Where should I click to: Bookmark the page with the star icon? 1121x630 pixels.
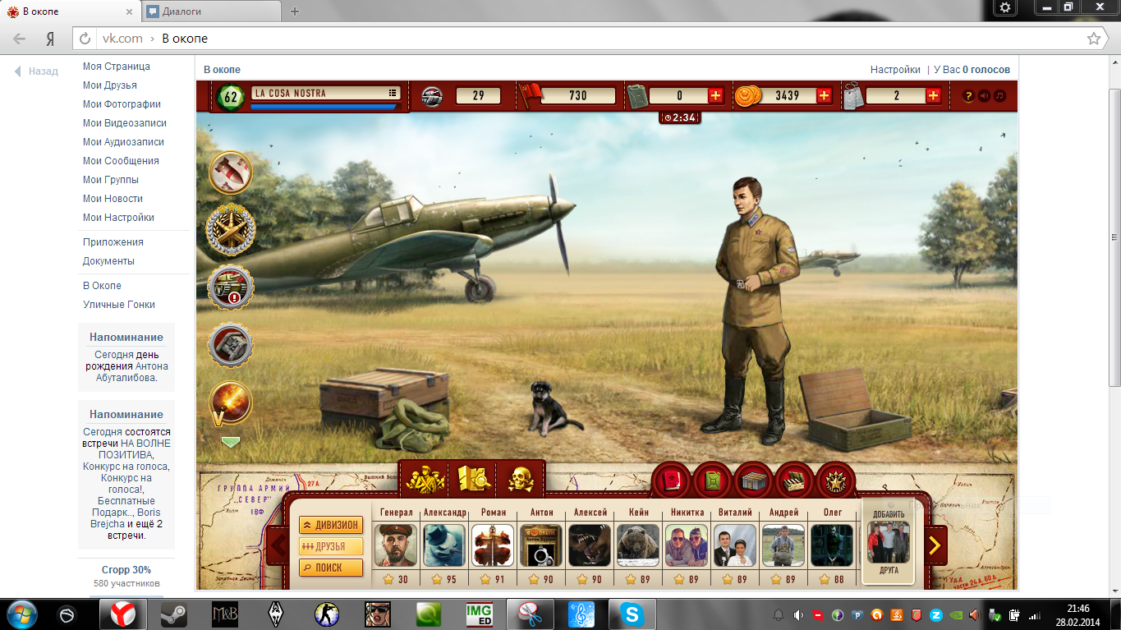coord(1093,39)
